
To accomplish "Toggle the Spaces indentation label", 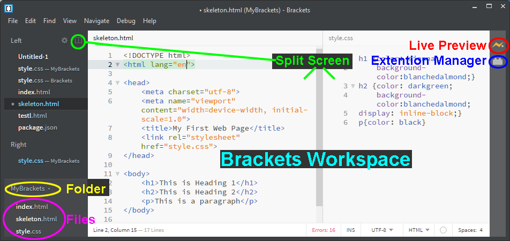I will tap(468, 230).
